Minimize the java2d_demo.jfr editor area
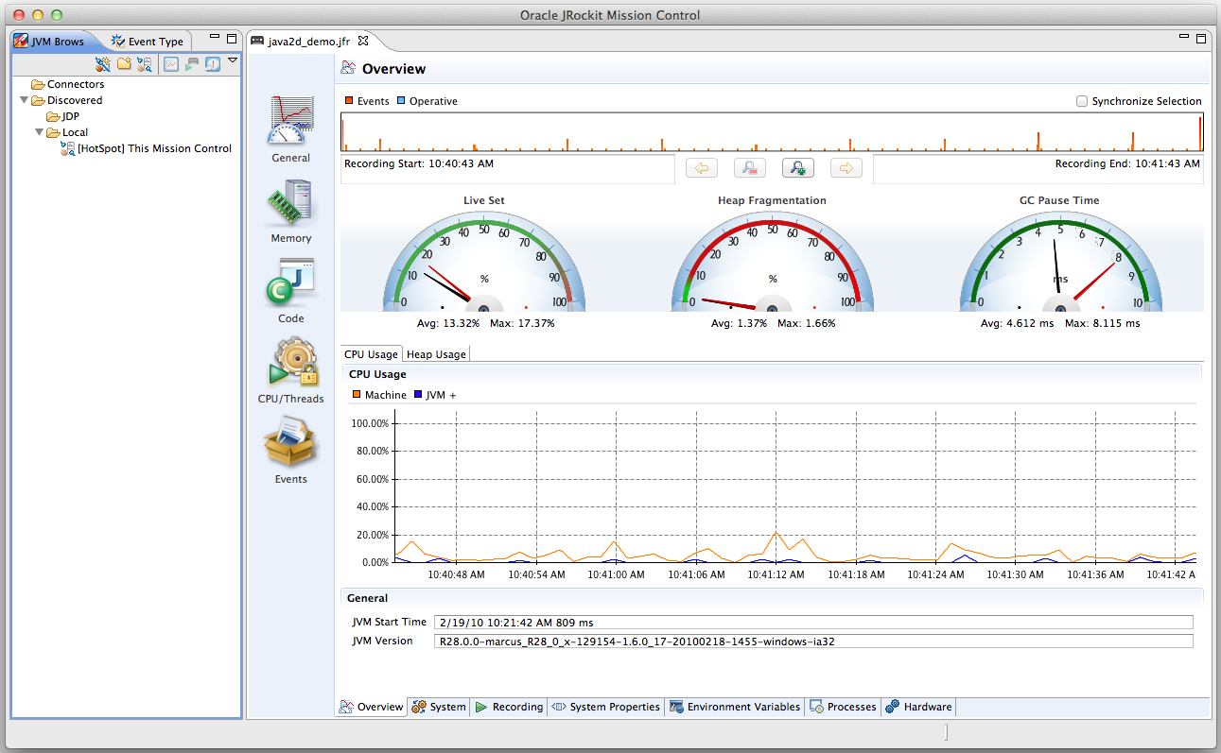The width and height of the screenshot is (1221, 753). click(x=1184, y=38)
